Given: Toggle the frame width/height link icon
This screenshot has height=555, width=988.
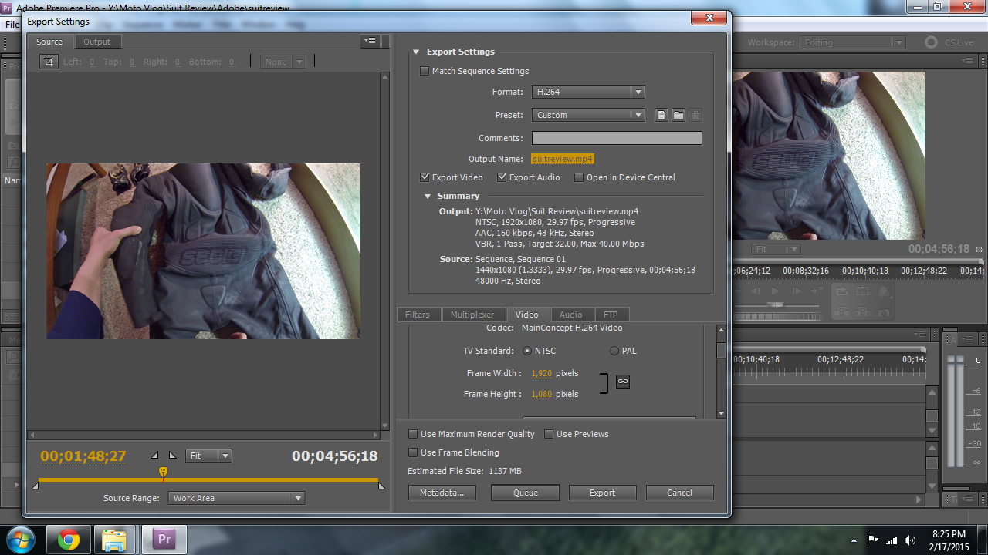Looking at the screenshot, I should point(623,382).
